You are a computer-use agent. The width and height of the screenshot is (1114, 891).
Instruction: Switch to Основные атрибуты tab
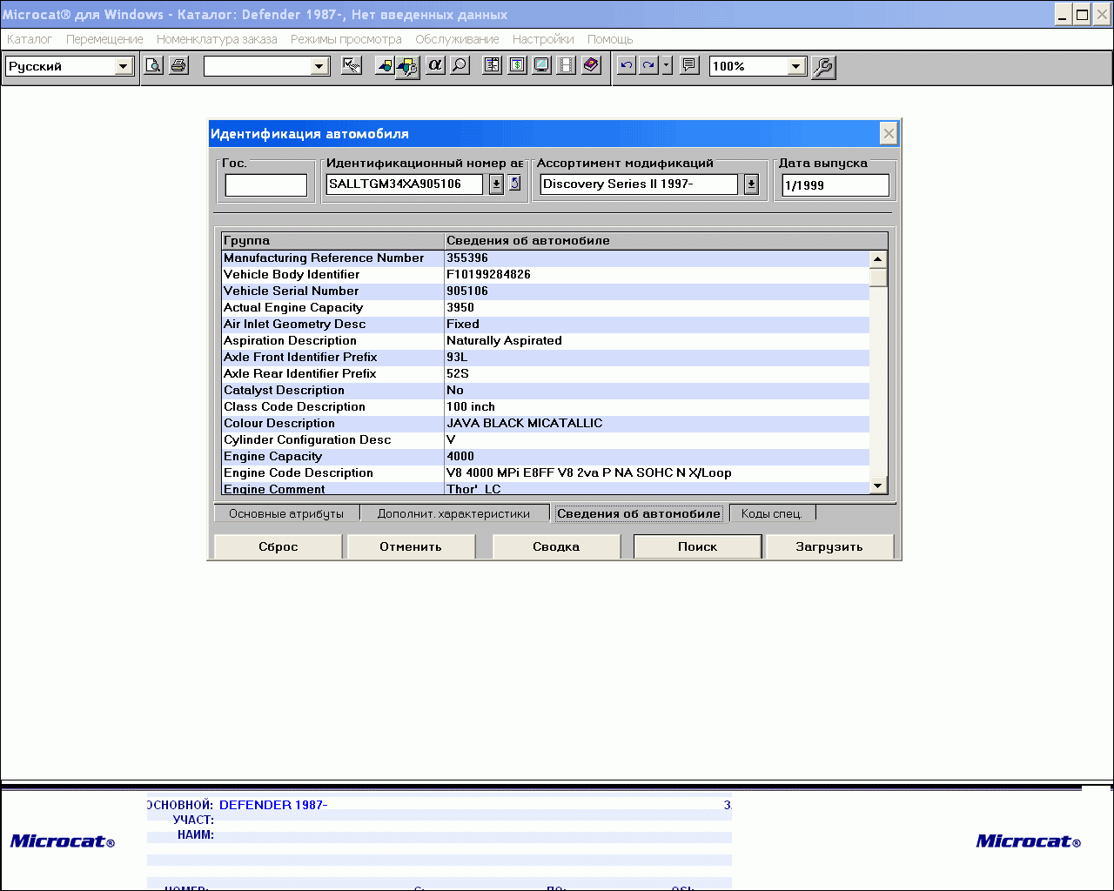point(286,513)
